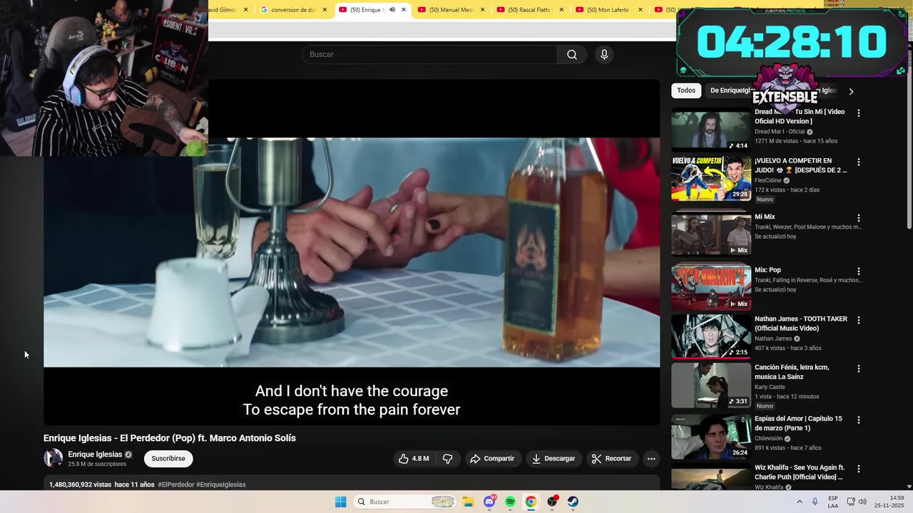Close the Manuel Med YouTube tab
Viewport: 913px width, 513px height.
tap(482, 10)
